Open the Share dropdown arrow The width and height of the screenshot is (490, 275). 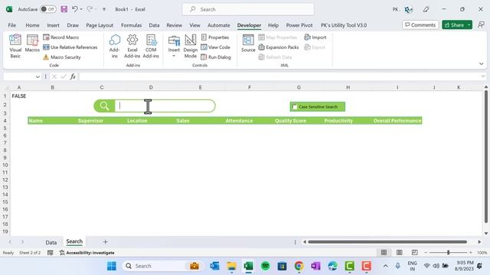pyautogui.click(x=469, y=25)
